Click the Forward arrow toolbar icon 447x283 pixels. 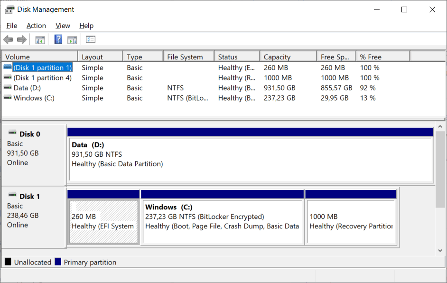(22, 39)
